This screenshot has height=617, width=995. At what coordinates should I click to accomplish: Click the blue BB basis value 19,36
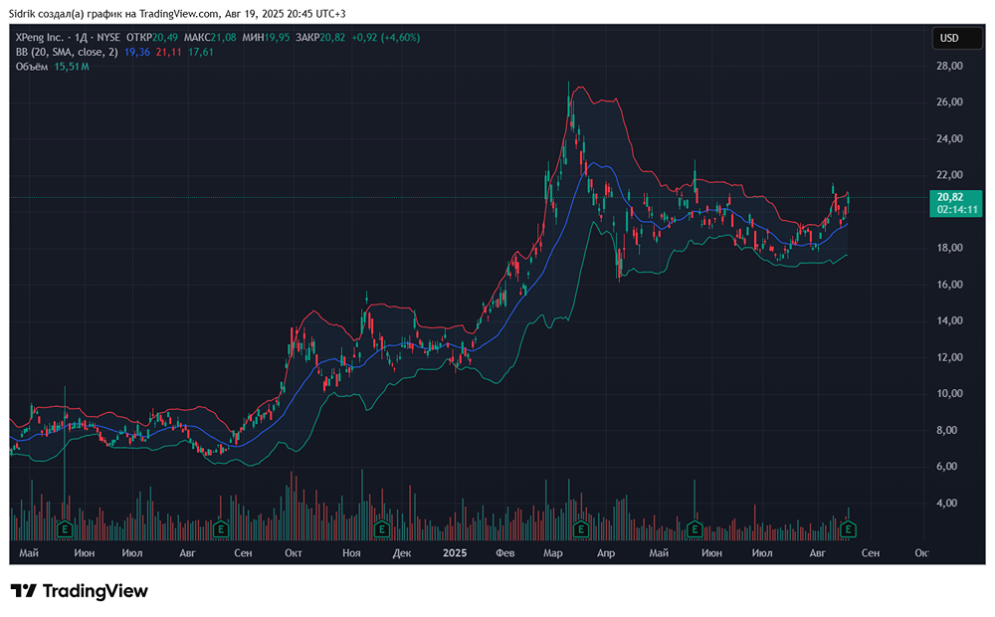(137, 52)
